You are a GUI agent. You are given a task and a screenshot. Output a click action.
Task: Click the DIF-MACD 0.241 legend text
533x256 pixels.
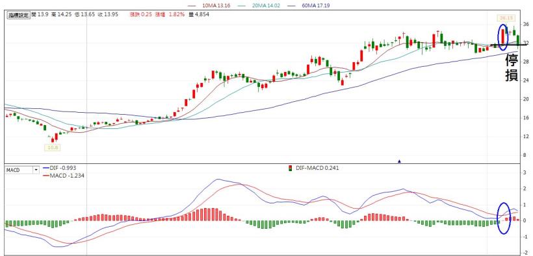[x=317, y=168]
